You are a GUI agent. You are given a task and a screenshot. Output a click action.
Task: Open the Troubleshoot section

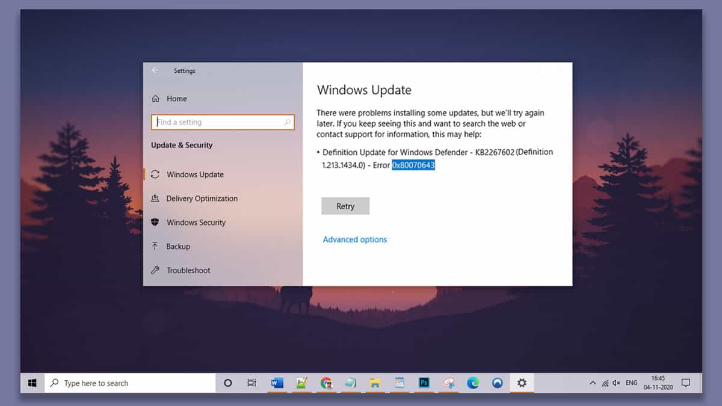(180, 271)
